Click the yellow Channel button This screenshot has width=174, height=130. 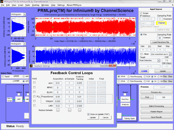pos(161,23)
